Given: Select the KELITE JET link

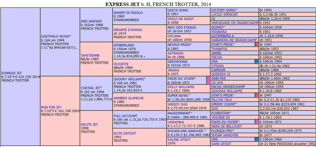Looking at the screenshot, I should point(89,124).
